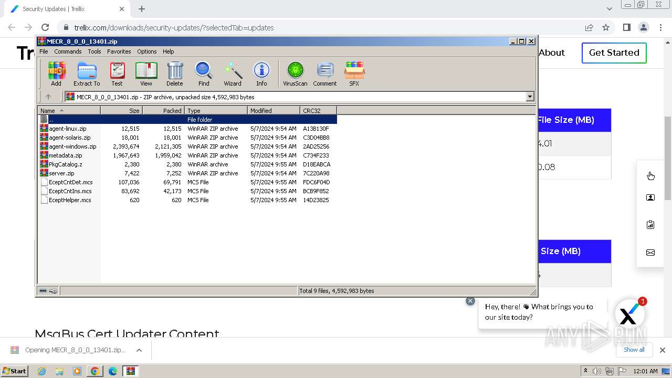The width and height of the screenshot is (672, 378).
Task: Open the Commands menu
Action: [68, 51]
